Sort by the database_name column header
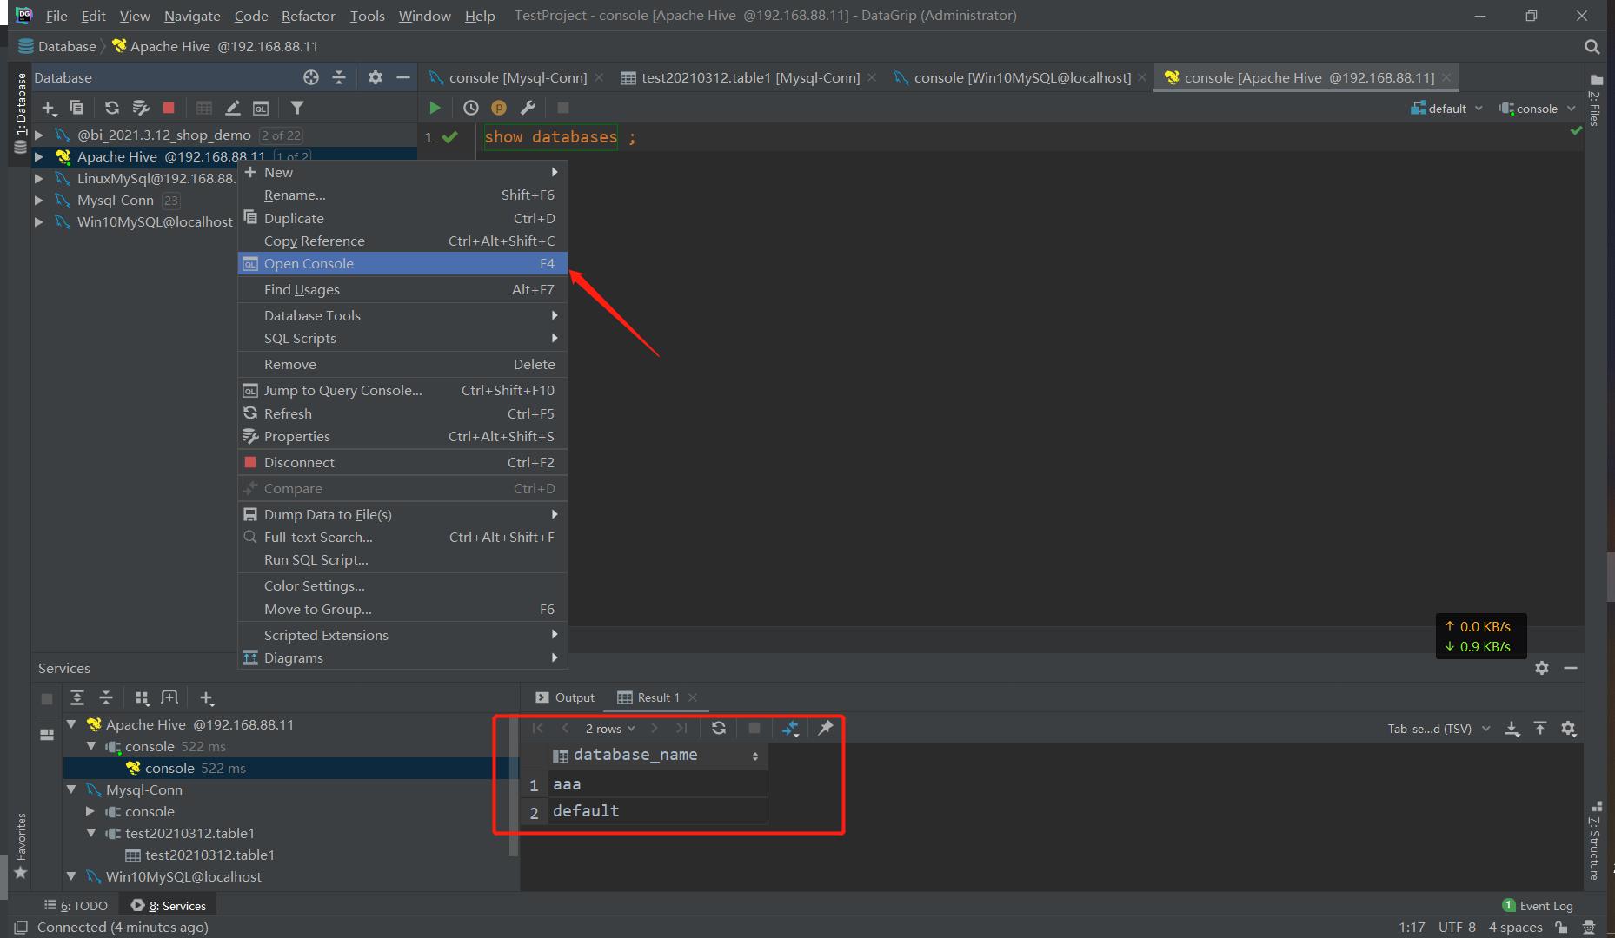This screenshot has width=1615, height=938. tap(657, 756)
